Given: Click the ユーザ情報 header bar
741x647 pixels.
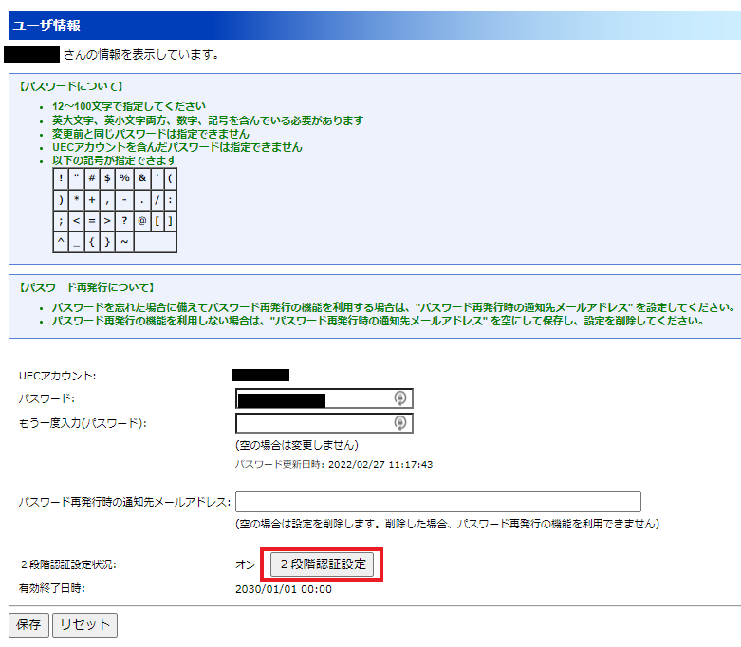Looking at the screenshot, I should [x=370, y=26].
